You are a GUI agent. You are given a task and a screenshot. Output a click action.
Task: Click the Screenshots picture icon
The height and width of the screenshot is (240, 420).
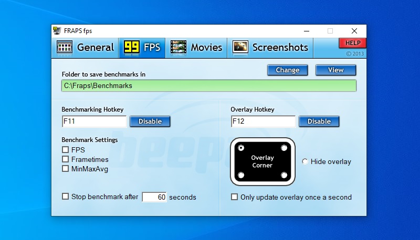(x=240, y=47)
